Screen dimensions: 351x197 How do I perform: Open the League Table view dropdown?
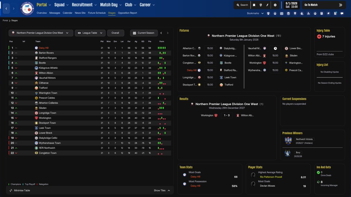point(90,33)
